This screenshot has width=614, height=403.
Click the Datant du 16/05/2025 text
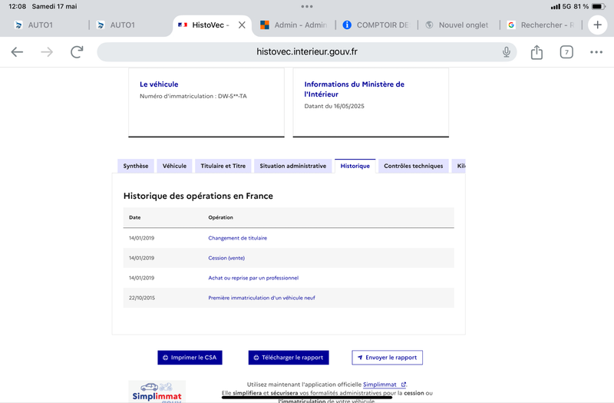pyautogui.click(x=334, y=106)
